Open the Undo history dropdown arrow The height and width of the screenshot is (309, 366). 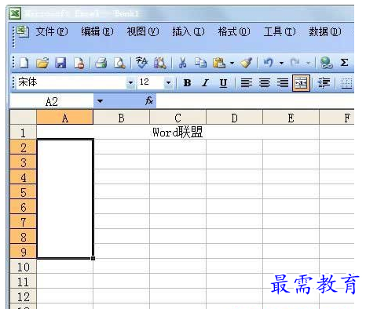coord(281,63)
